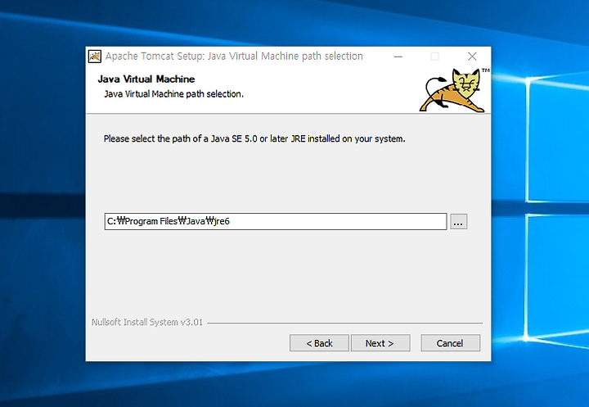Click the 'Java Virtual Machine' heading text
Image resolution: width=589 pixels, height=407 pixels.
(146, 79)
